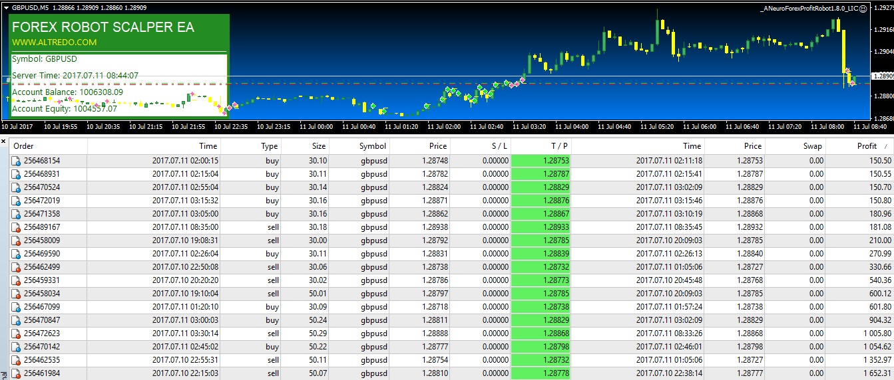
Task: Click the close price 1.28840
Action: (x=749, y=254)
